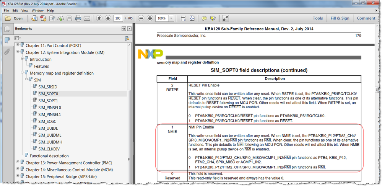
Task: Collapse the SIM bookmark node
Action: point(26,79)
